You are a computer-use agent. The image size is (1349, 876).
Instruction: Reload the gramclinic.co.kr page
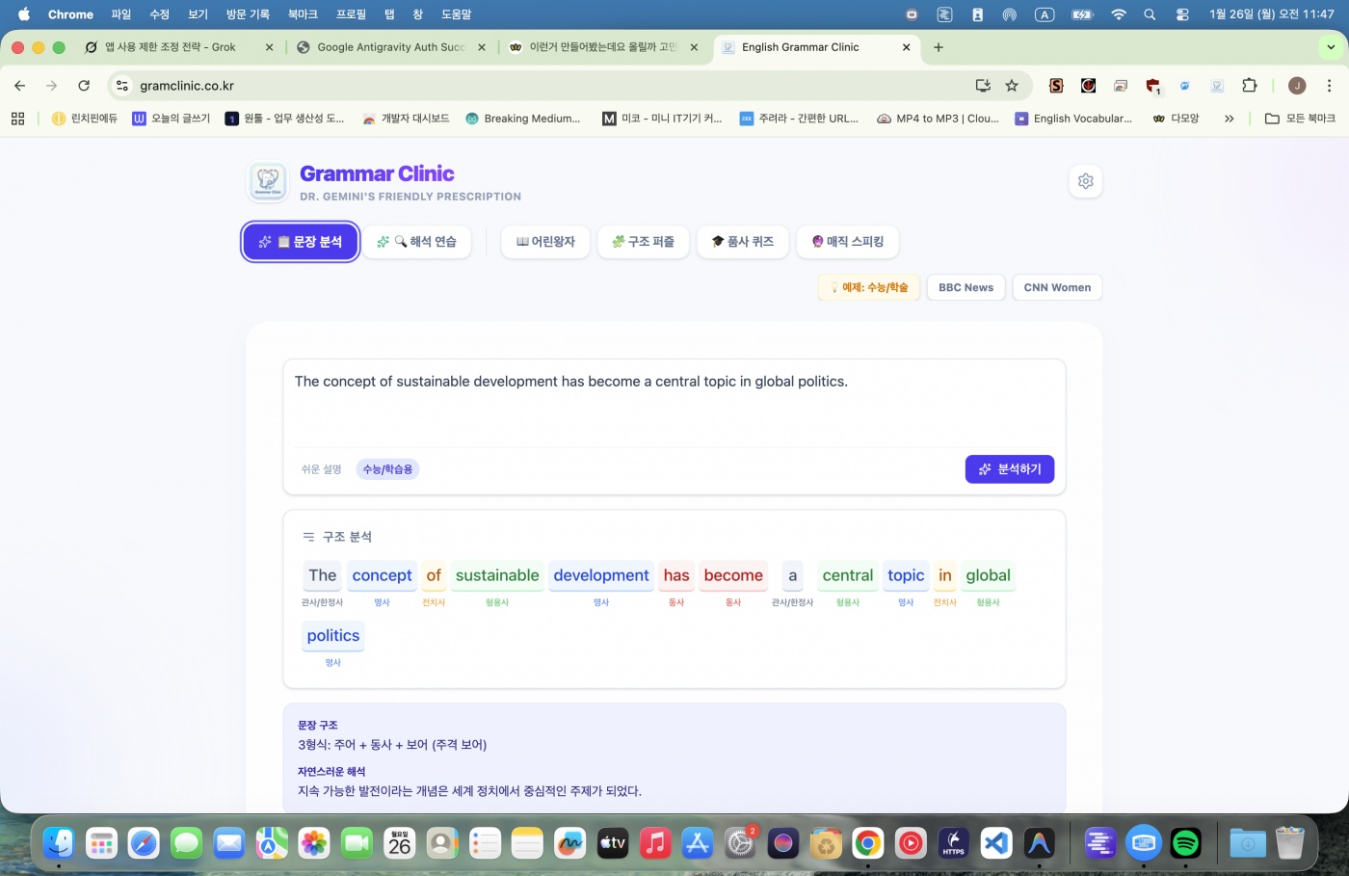tap(84, 86)
